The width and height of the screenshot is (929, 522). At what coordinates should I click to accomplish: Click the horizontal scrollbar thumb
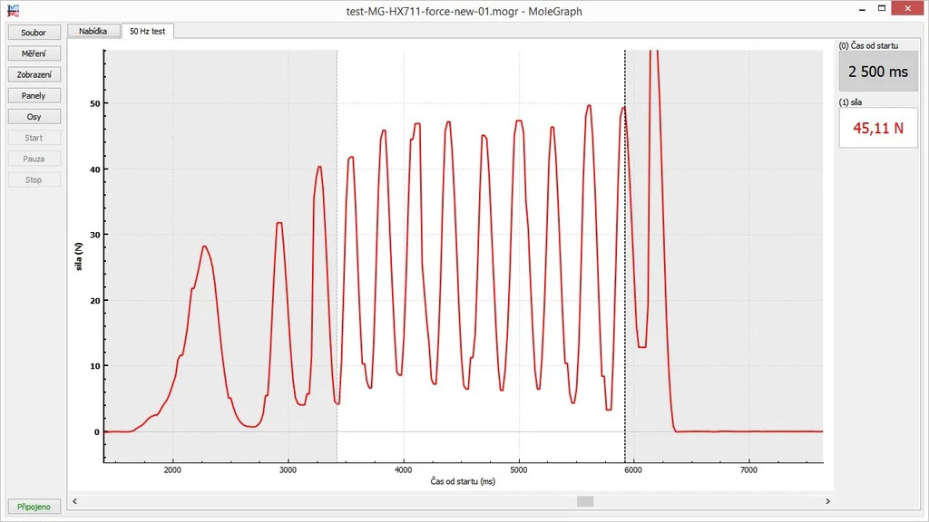pos(585,501)
